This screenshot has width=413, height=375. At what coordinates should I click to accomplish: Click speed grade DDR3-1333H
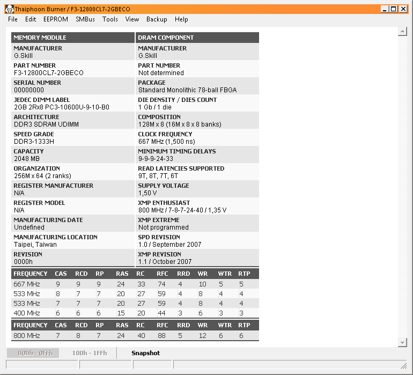point(34,142)
